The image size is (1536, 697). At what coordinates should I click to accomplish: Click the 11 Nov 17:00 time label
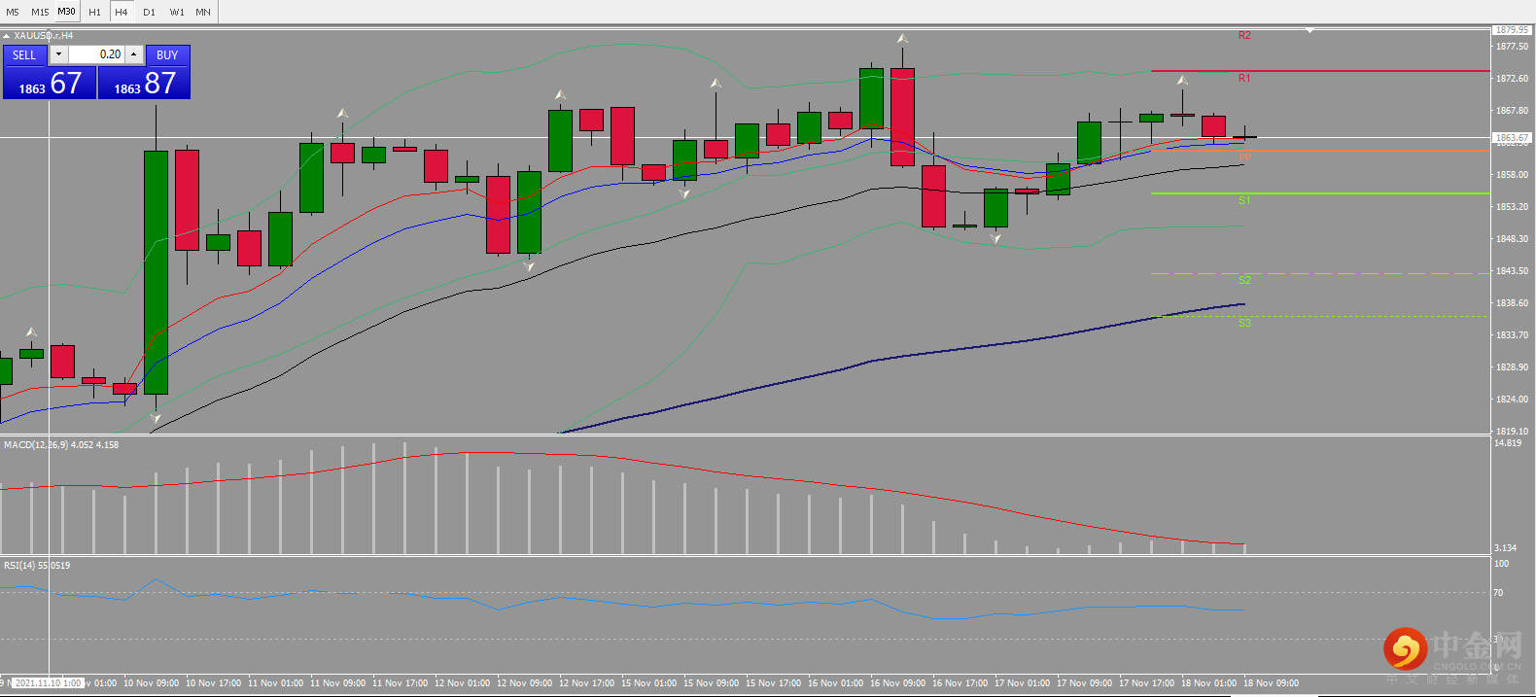click(x=401, y=683)
